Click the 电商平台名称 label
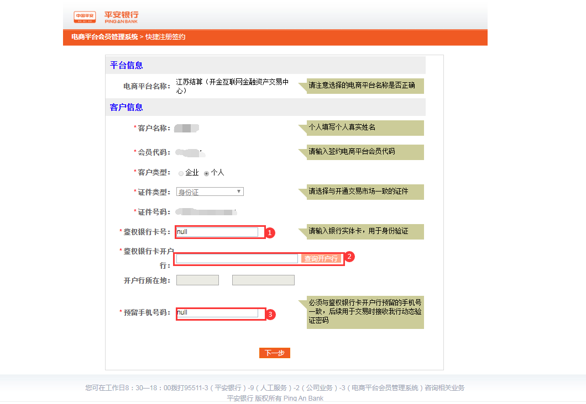 coord(147,86)
